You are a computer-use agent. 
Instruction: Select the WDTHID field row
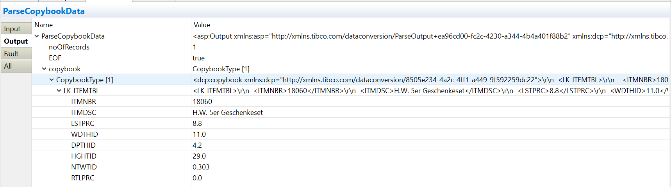coord(351,134)
